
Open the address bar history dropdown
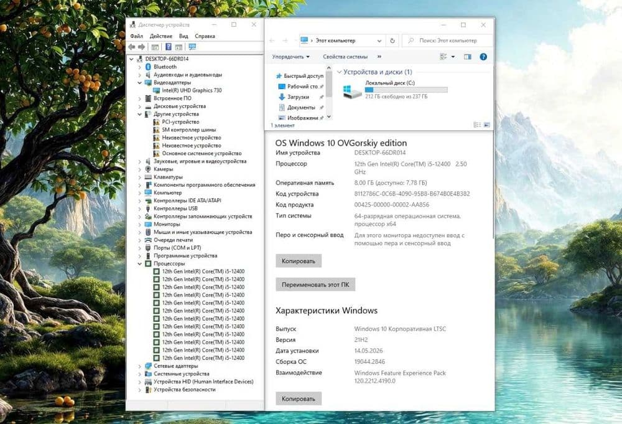379,40
